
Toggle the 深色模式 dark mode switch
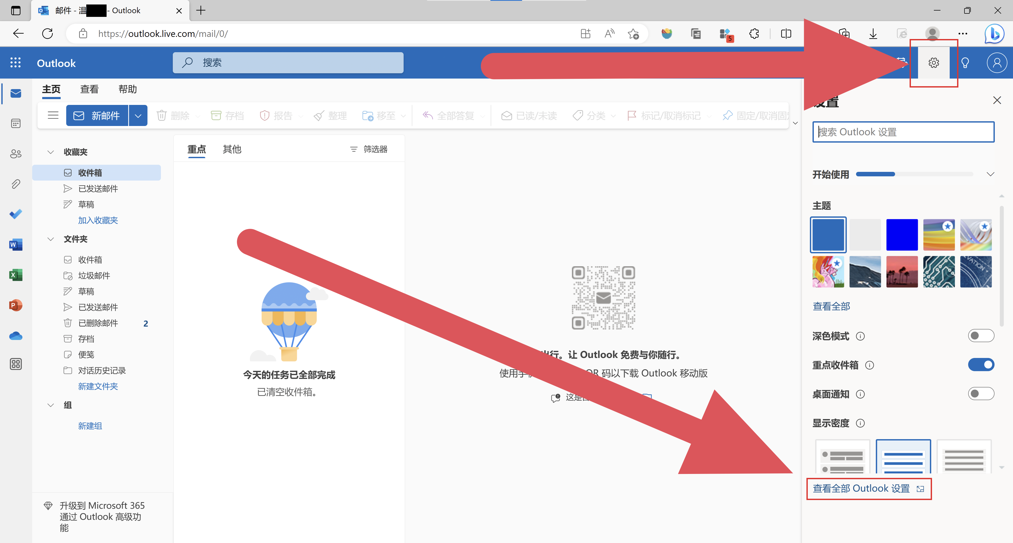(x=981, y=336)
